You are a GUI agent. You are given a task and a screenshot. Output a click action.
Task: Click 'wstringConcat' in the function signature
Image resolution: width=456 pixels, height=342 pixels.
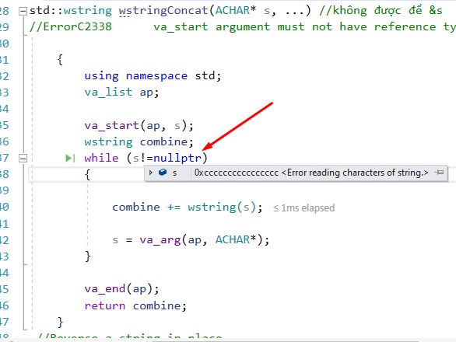pyautogui.click(x=163, y=11)
